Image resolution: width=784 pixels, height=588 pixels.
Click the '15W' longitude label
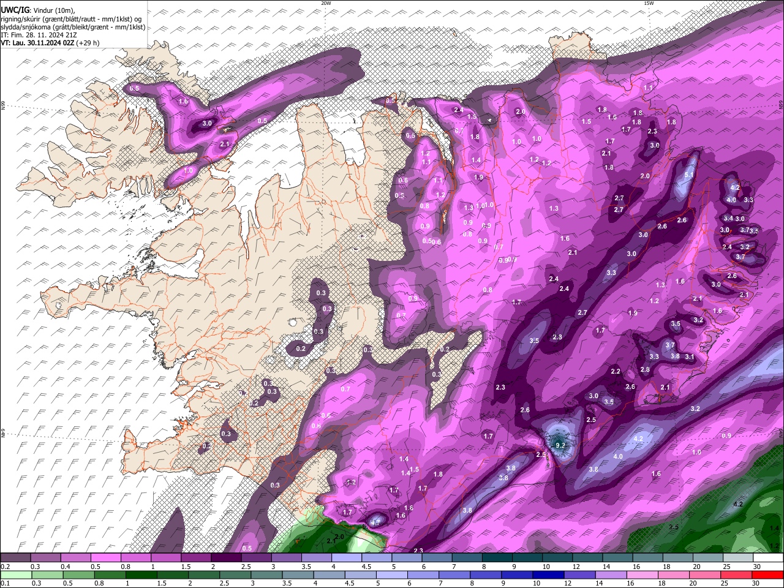click(649, 3)
